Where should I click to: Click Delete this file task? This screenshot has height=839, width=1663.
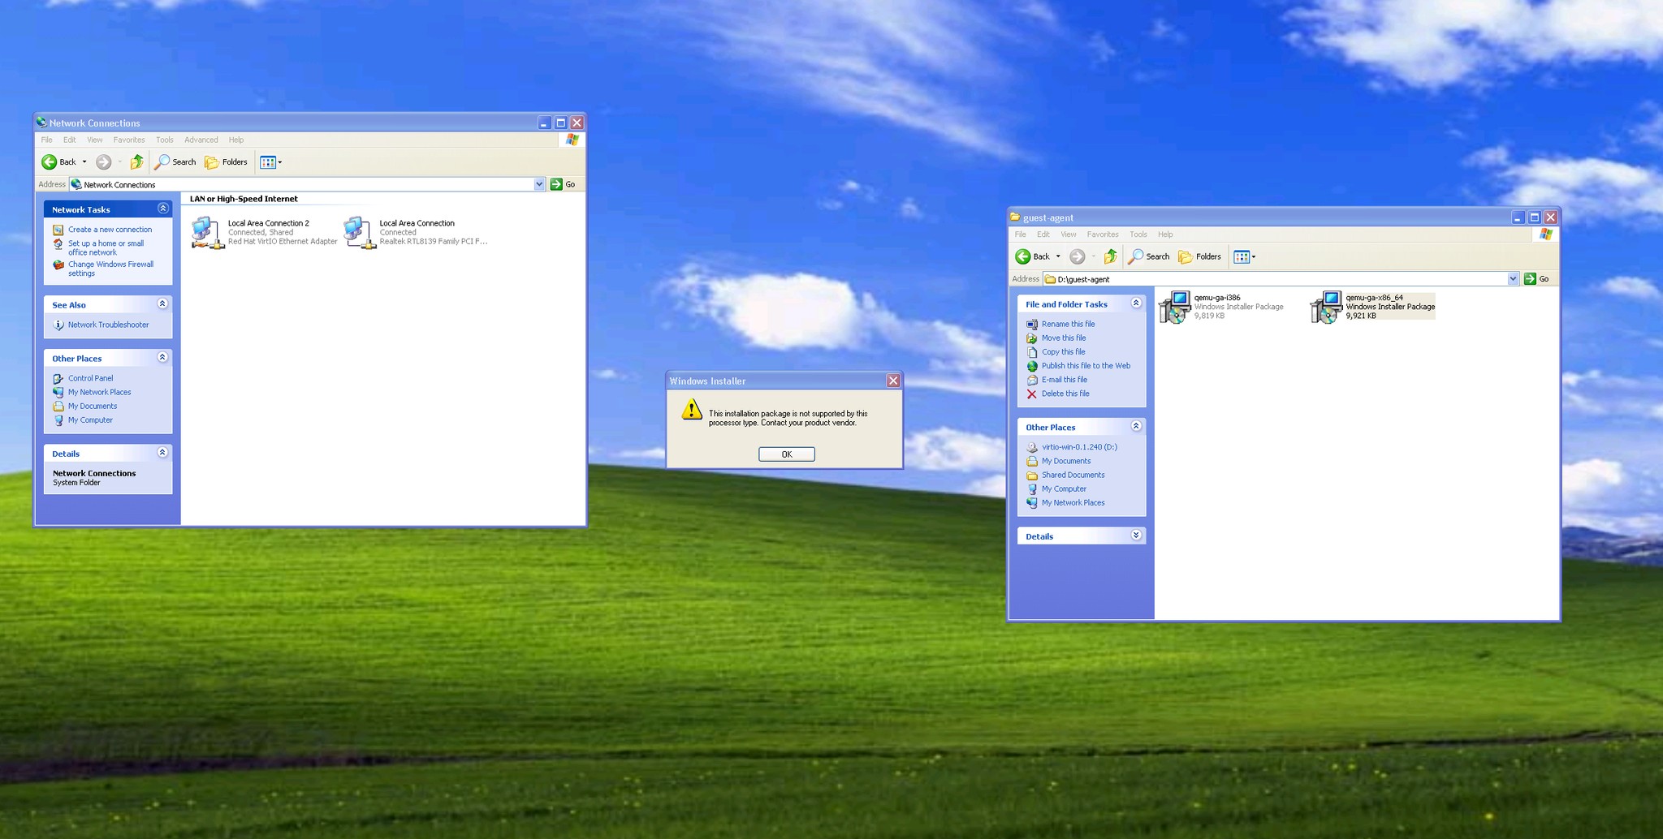[1065, 394]
